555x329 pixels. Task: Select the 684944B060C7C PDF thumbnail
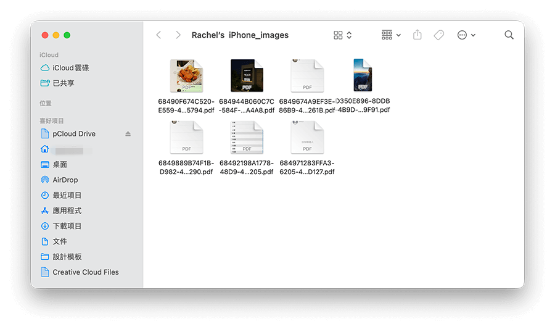(247, 76)
